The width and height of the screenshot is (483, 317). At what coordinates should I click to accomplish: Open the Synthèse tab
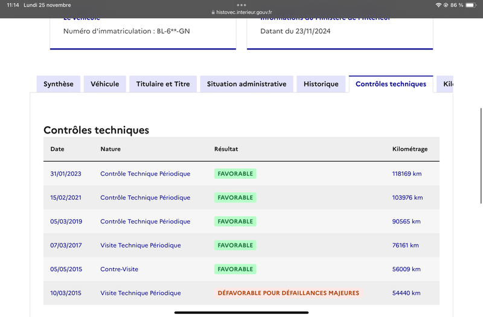[58, 84]
